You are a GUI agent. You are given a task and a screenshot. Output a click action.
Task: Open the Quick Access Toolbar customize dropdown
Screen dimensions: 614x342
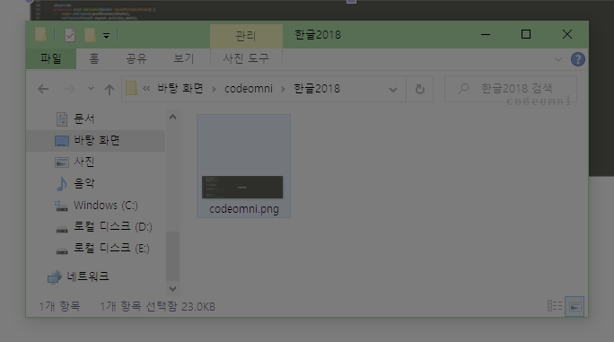[106, 36]
